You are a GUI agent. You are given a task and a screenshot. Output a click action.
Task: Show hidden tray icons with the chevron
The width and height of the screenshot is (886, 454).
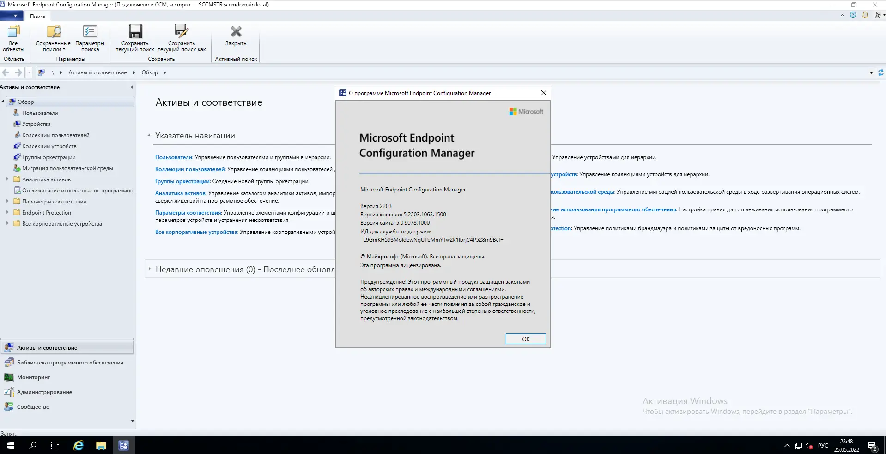tap(787, 446)
